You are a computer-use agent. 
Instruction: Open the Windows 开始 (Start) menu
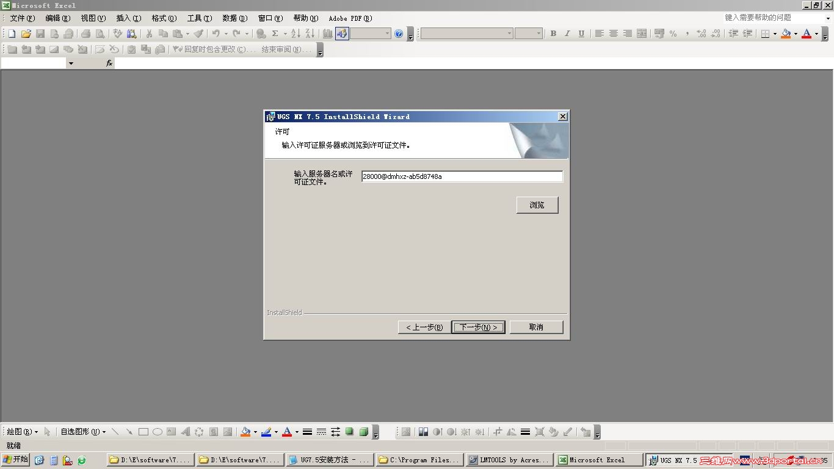click(x=16, y=460)
